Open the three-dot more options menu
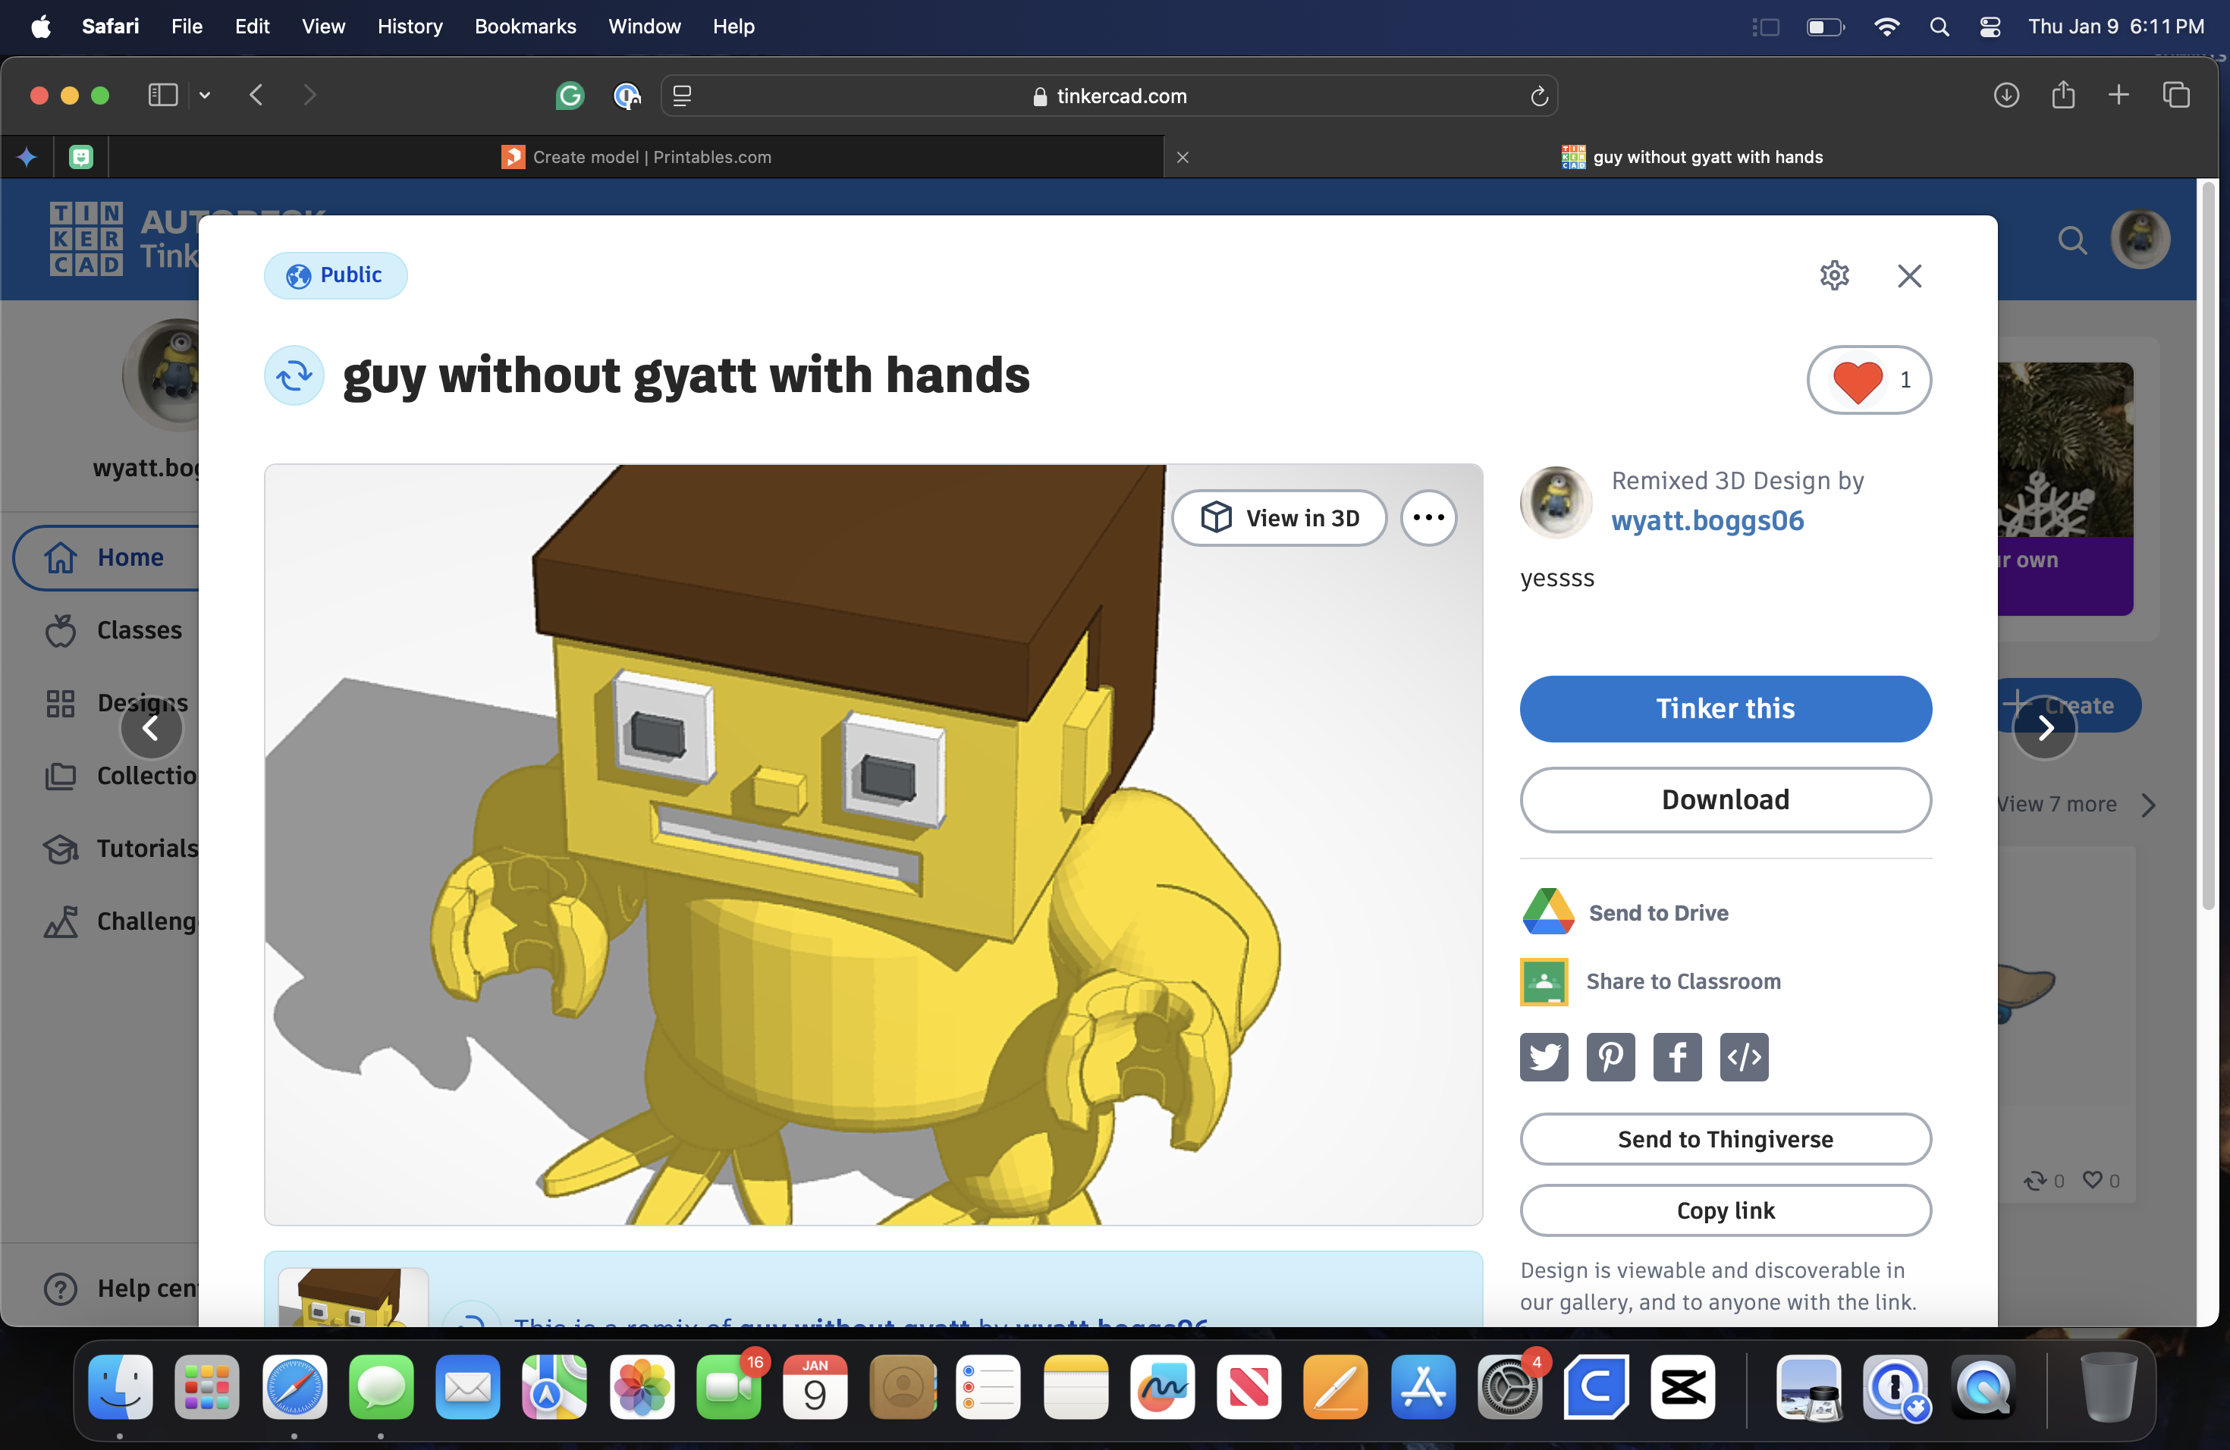Viewport: 2230px width, 1450px height. [1428, 518]
